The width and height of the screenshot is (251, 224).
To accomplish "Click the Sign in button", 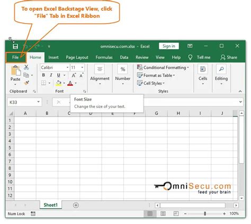I will point(169,46).
